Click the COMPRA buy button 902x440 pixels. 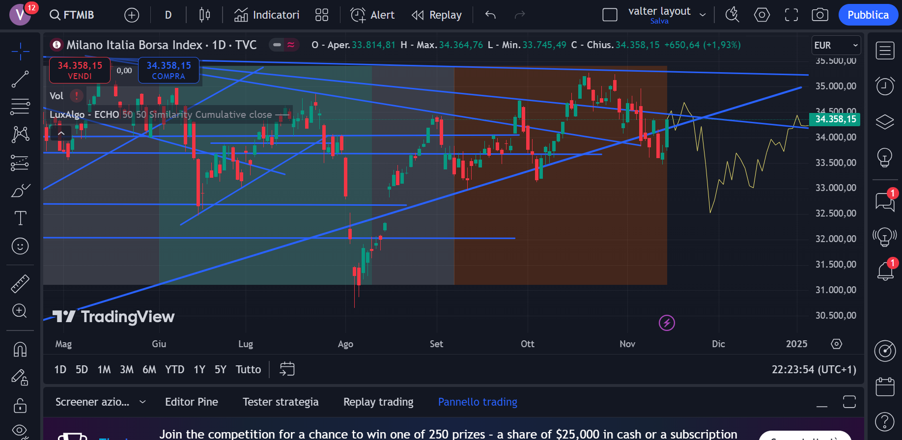169,70
